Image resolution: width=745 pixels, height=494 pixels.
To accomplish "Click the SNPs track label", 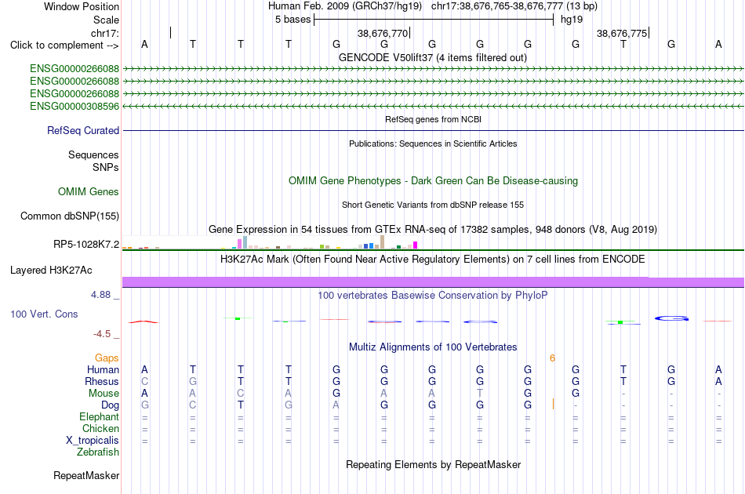I will pos(106,167).
